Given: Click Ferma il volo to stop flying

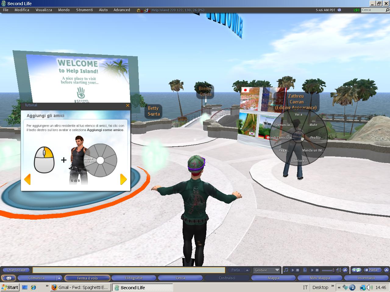Looking at the screenshot, I should (87, 278).
